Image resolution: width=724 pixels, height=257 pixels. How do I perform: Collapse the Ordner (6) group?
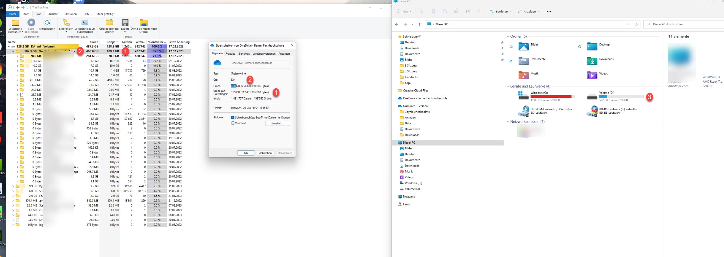[x=508, y=36]
